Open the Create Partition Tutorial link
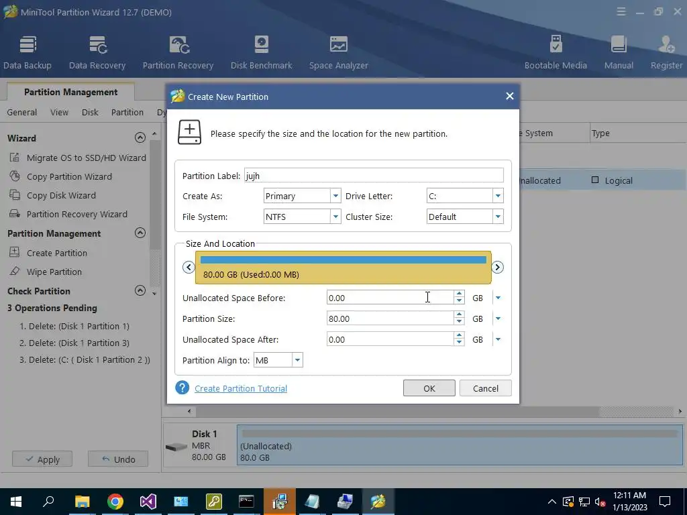The height and width of the screenshot is (515, 687). point(241,388)
